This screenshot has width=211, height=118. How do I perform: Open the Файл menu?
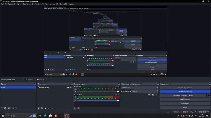pos(4,4)
